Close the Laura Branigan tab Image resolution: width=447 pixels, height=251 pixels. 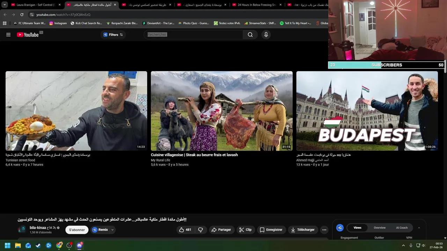60,5
